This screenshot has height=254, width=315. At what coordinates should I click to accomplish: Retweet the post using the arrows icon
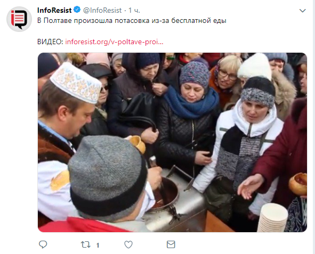(86, 244)
